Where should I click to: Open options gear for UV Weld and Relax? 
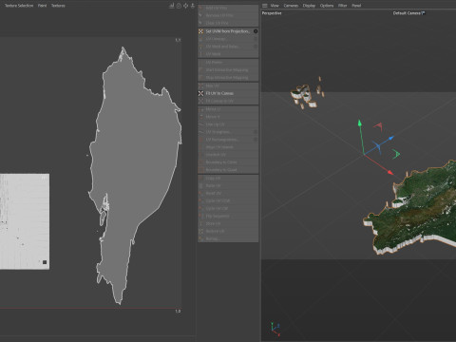tap(256, 47)
